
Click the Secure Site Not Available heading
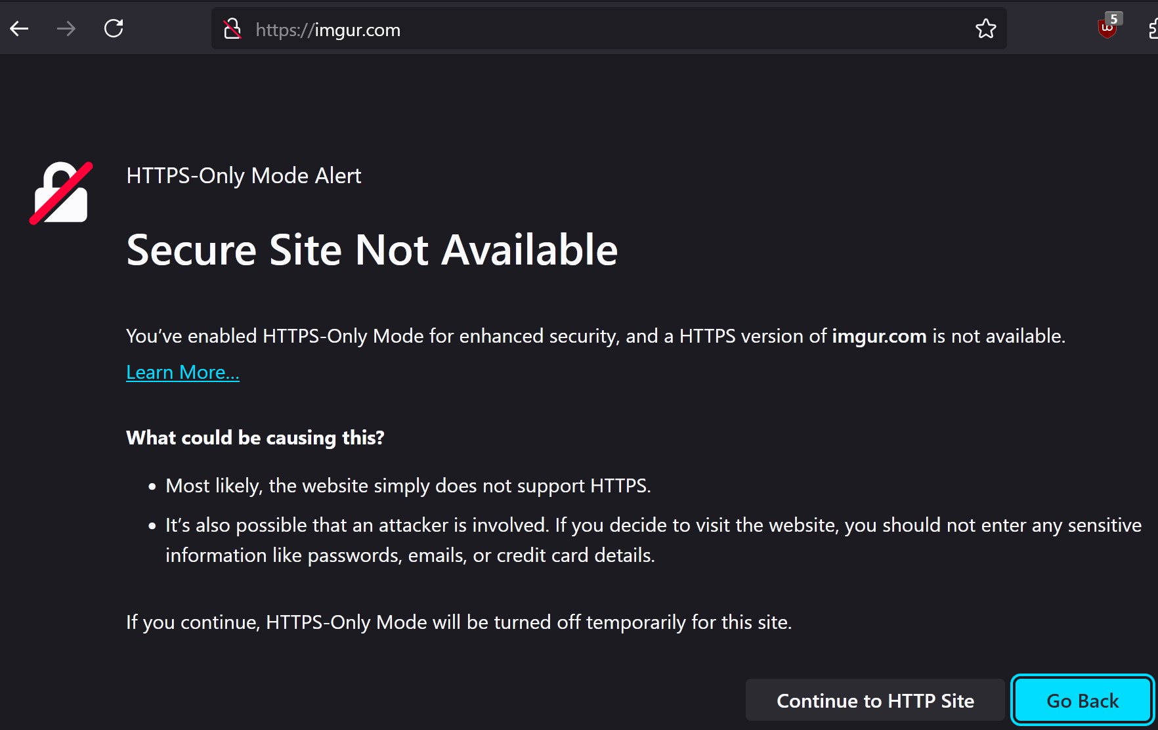(x=372, y=250)
